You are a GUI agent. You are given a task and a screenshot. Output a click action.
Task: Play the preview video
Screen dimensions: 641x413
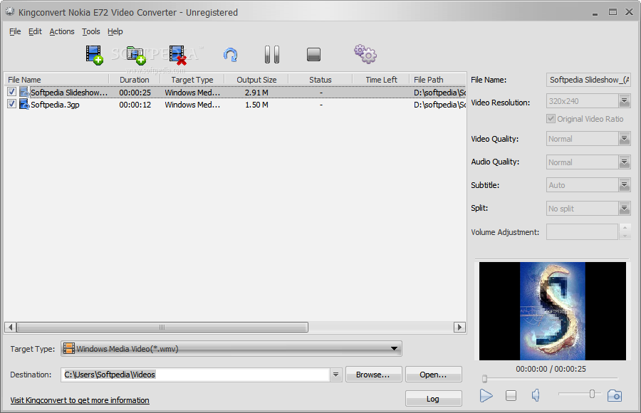tap(486, 395)
